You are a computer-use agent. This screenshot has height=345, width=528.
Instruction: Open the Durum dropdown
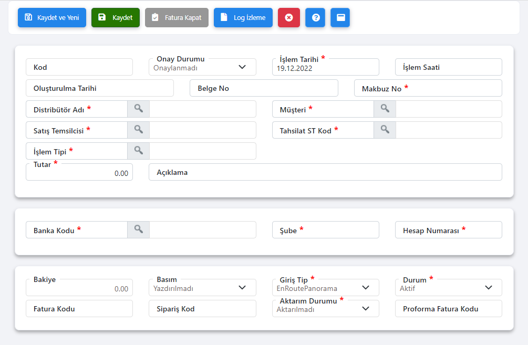point(489,288)
